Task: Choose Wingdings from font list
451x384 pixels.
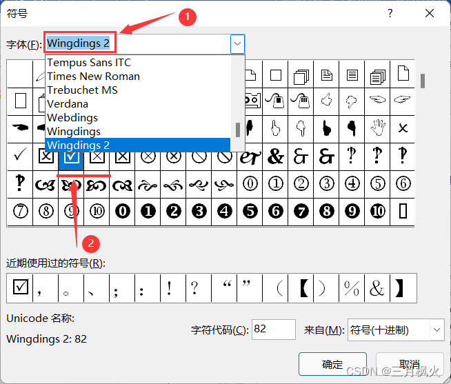Action: click(138, 132)
